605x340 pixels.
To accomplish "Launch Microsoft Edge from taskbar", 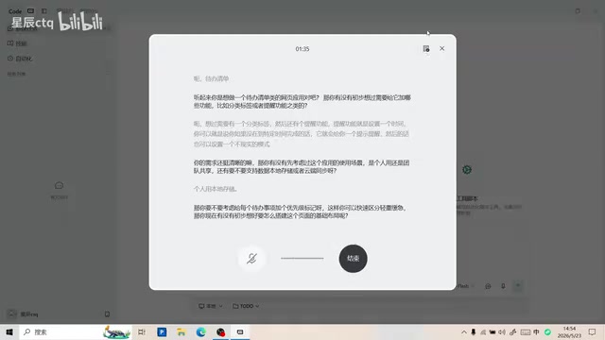I will point(201,331).
